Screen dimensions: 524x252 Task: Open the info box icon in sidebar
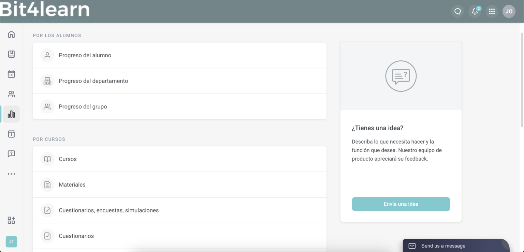pos(11,134)
